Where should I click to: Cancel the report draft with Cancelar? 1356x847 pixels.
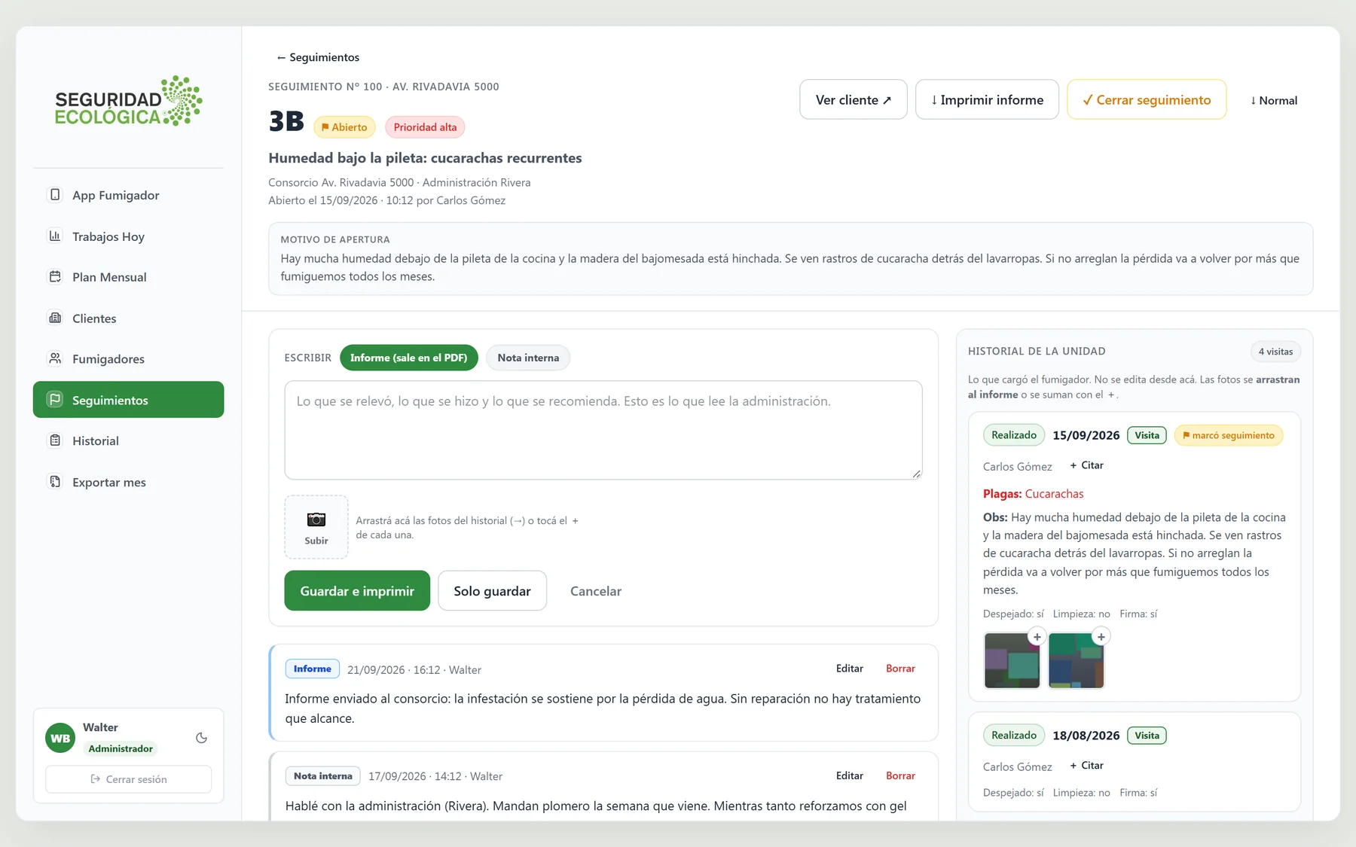[596, 591]
